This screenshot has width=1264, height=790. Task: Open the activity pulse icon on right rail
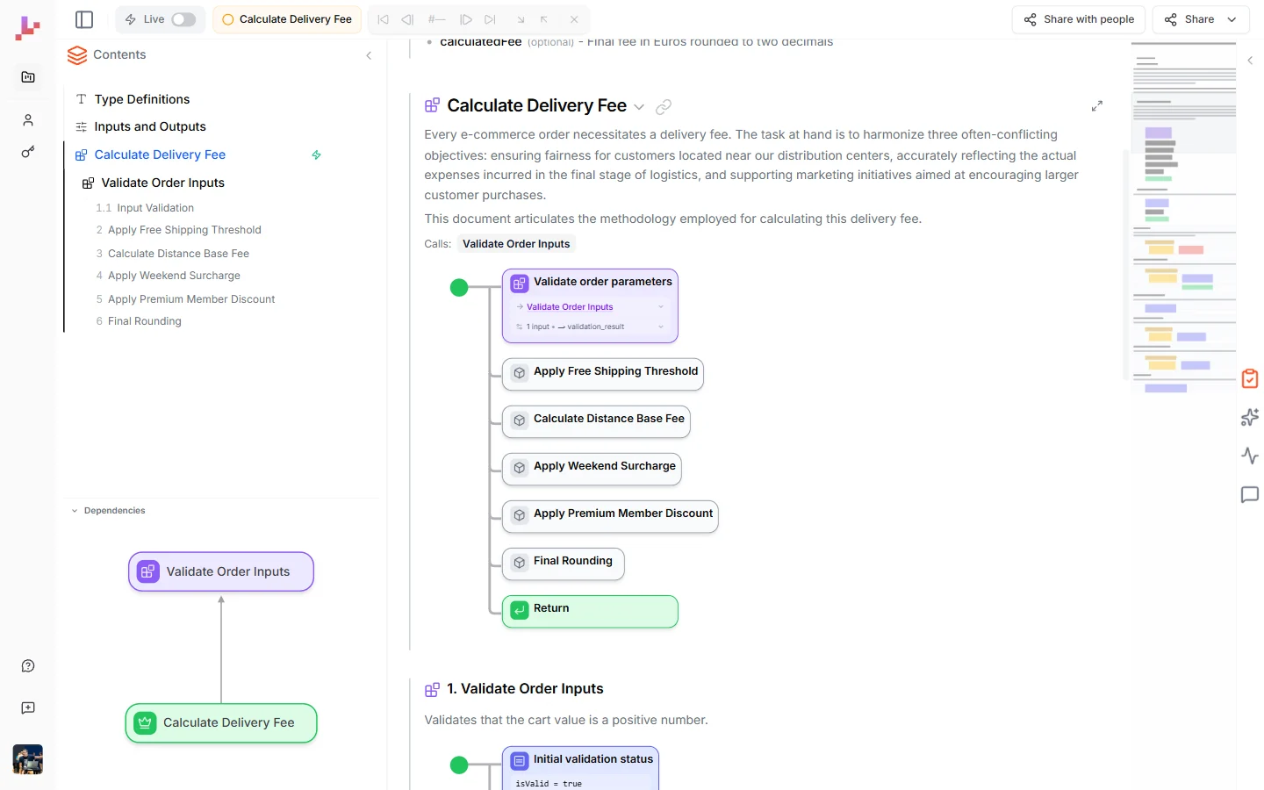point(1250,456)
